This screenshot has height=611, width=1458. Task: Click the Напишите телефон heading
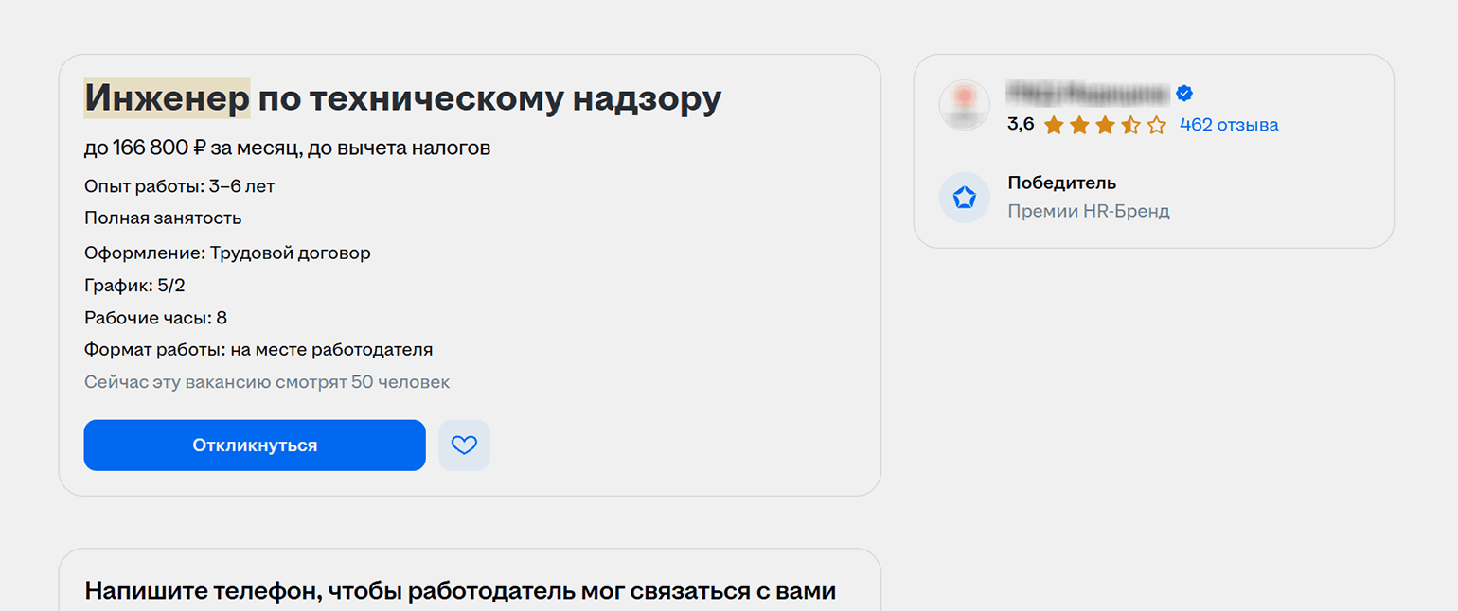click(460, 591)
